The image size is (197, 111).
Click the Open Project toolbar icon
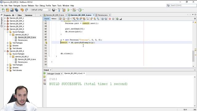(12, 10)
